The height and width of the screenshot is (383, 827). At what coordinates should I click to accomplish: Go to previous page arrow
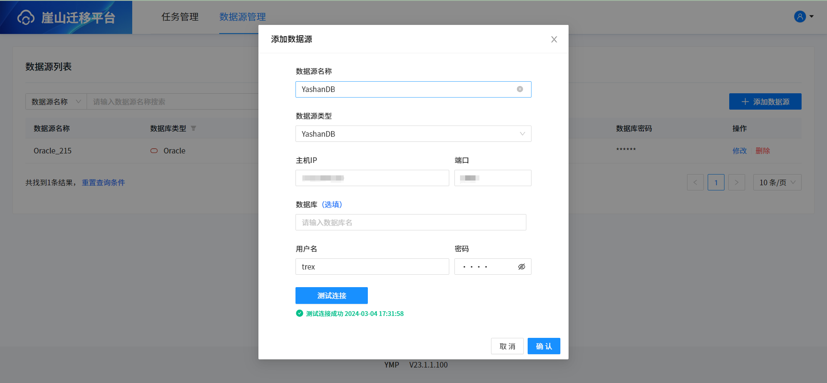(695, 182)
